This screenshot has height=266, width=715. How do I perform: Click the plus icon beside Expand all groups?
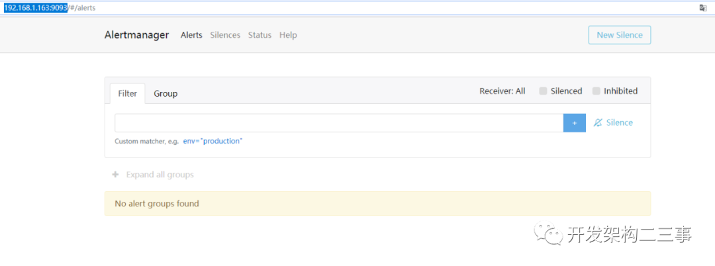(x=115, y=175)
